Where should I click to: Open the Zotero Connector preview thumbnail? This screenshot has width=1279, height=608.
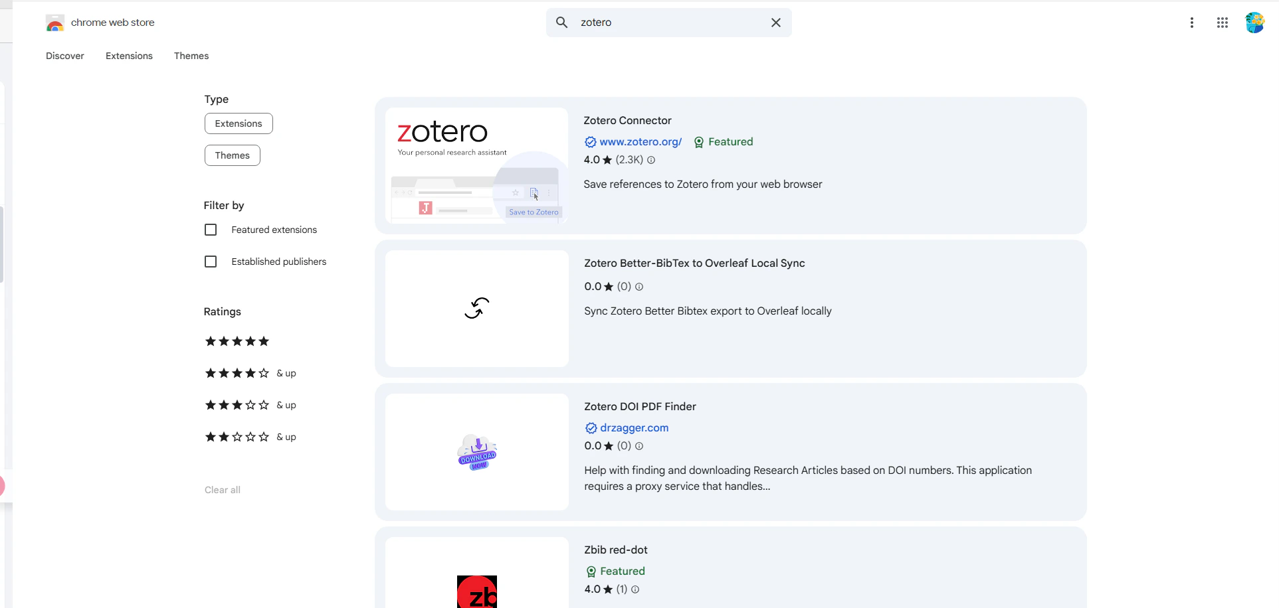click(476, 167)
